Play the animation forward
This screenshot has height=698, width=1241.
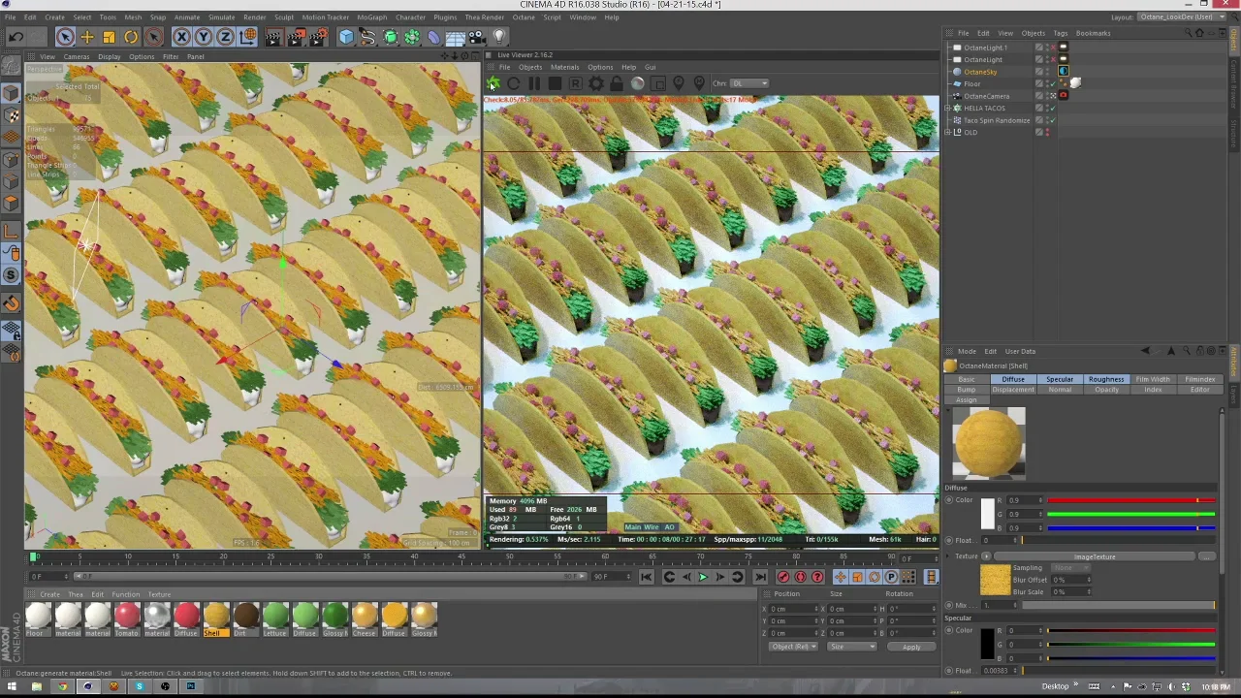tap(703, 577)
